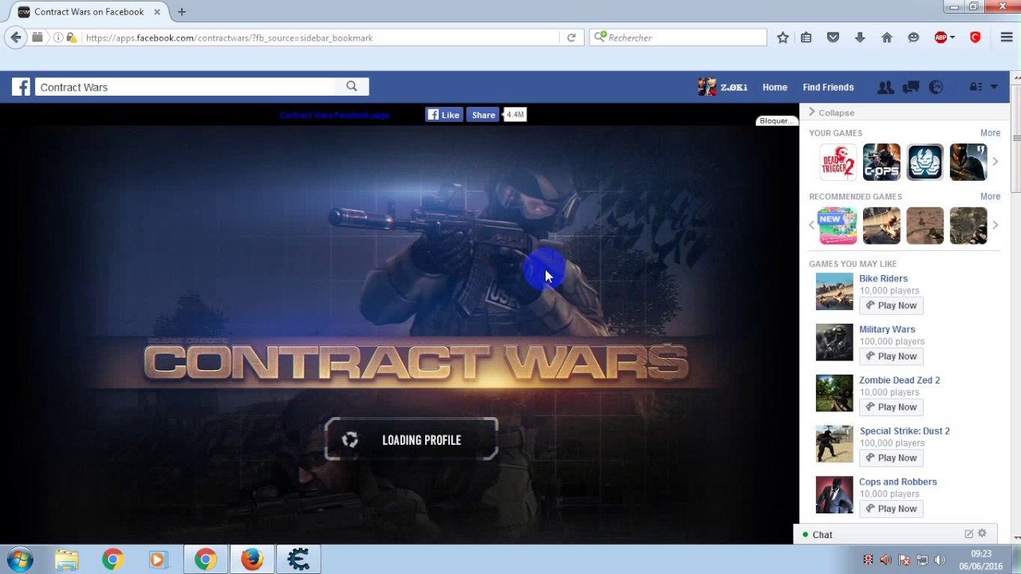Click the Facebook search field
1021x574 pixels.
coord(185,87)
